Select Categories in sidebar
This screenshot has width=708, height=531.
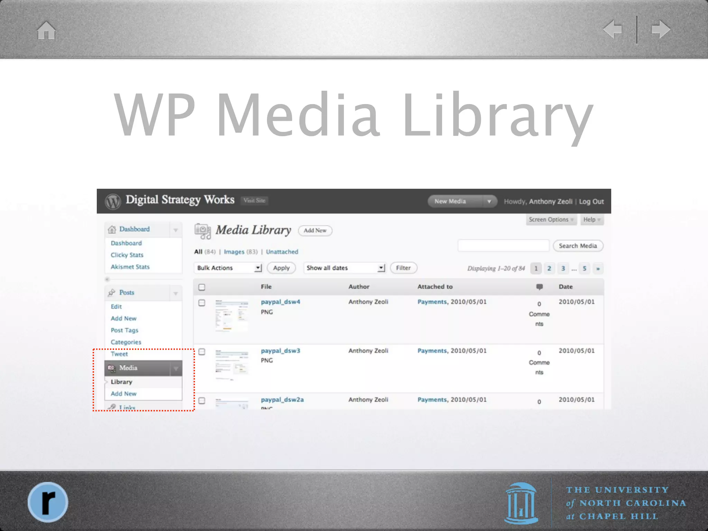coord(126,342)
